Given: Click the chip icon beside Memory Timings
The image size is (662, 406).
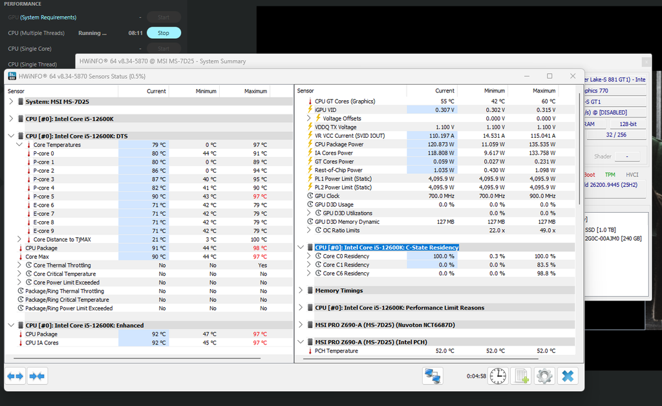Looking at the screenshot, I should tap(310, 290).
